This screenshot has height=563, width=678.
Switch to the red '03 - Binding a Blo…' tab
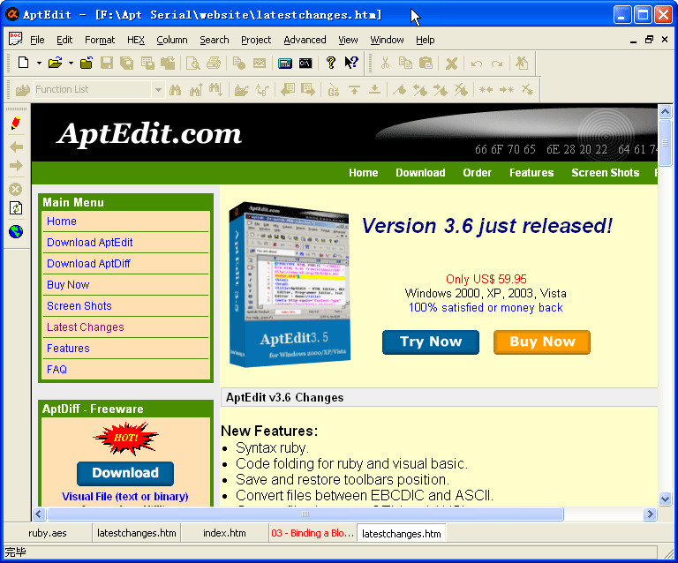pyautogui.click(x=313, y=533)
